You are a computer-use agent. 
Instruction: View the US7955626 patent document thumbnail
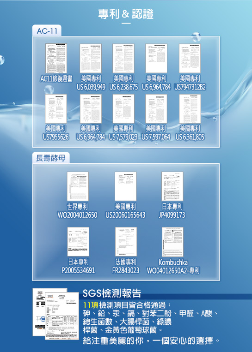point(56,109)
